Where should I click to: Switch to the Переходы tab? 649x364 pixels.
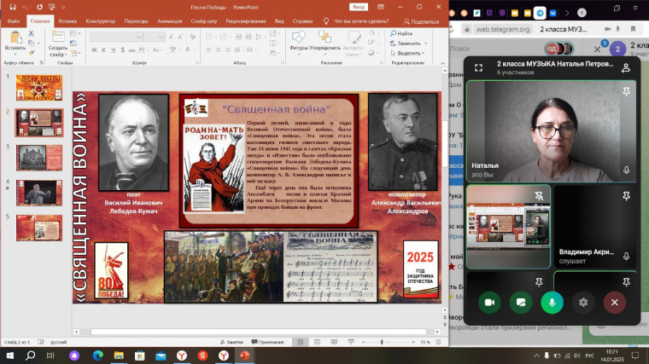click(x=136, y=21)
